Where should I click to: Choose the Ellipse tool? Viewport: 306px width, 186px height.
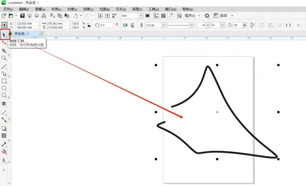point(4,88)
